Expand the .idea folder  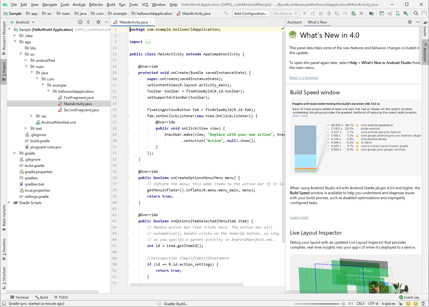tap(15, 36)
